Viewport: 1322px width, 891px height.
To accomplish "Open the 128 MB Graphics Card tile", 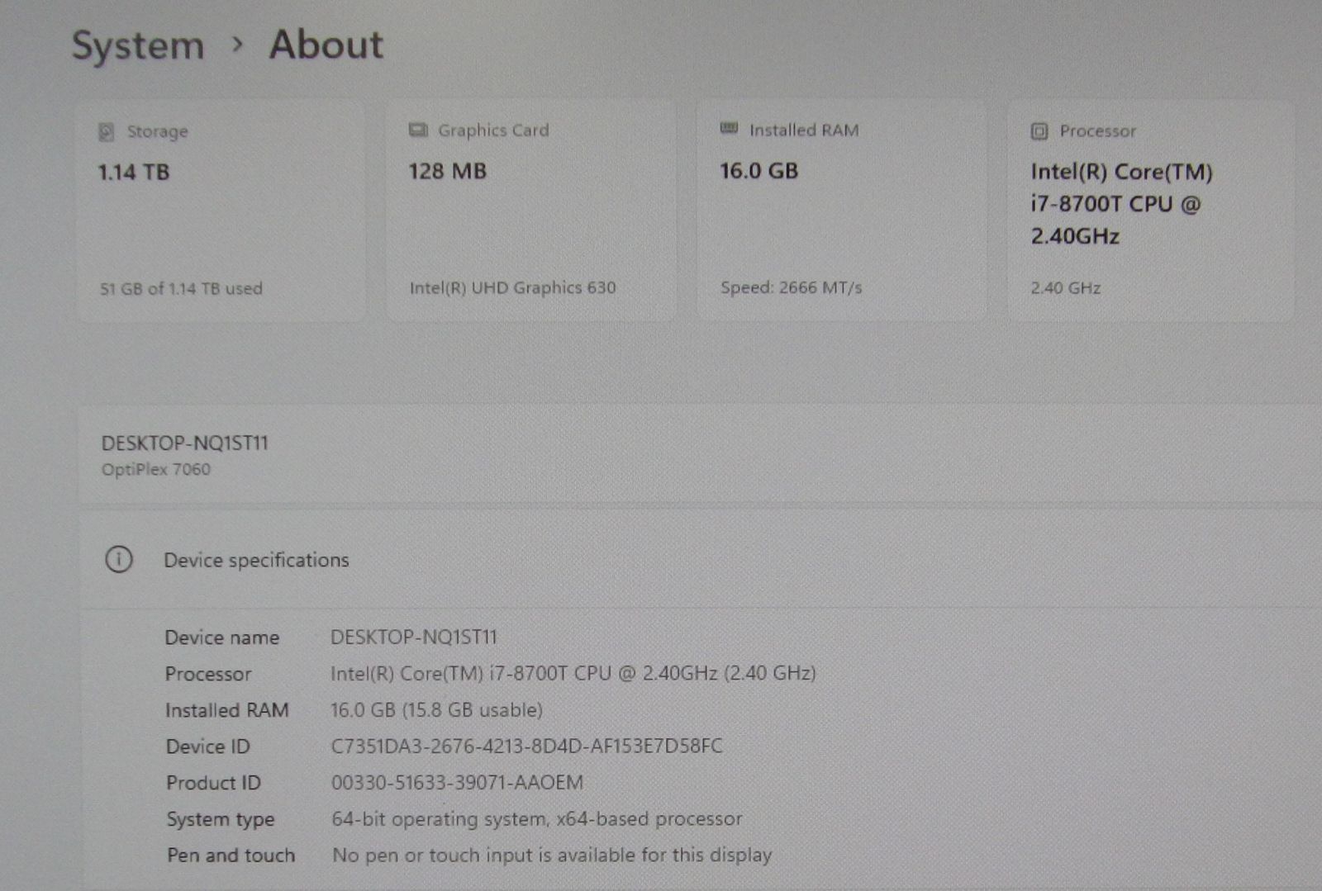I will (530, 211).
